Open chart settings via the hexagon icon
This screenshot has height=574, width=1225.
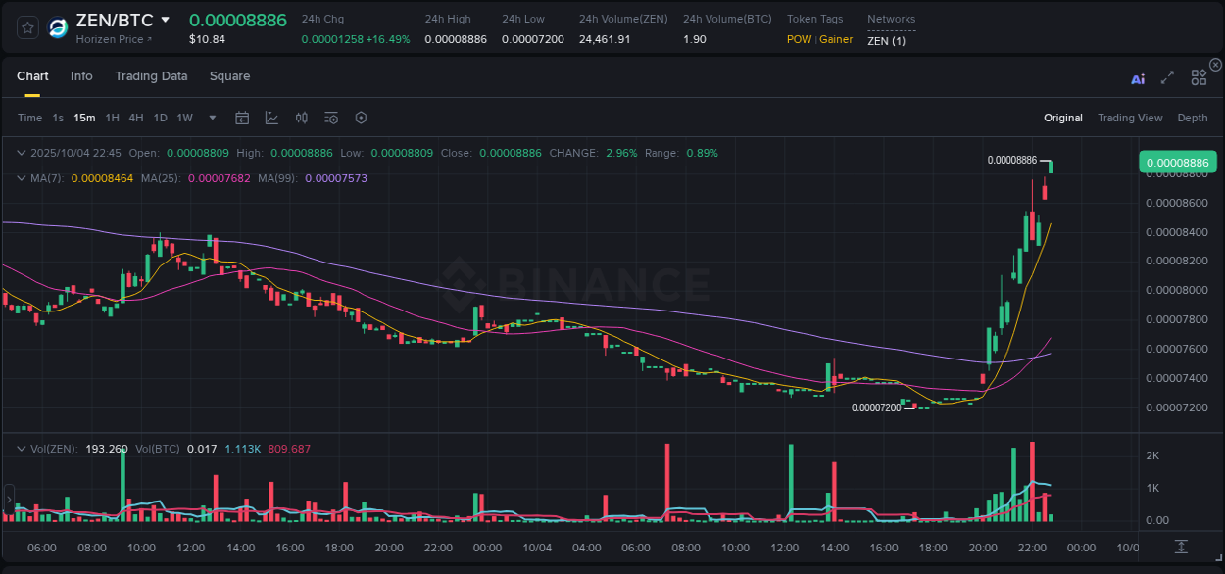(x=361, y=117)
